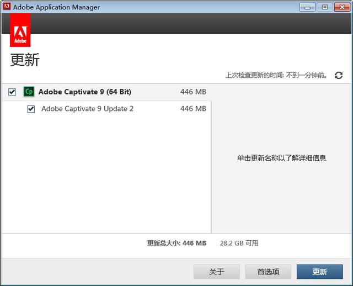Close the Adobe Application Manager window

coord(341,7)
